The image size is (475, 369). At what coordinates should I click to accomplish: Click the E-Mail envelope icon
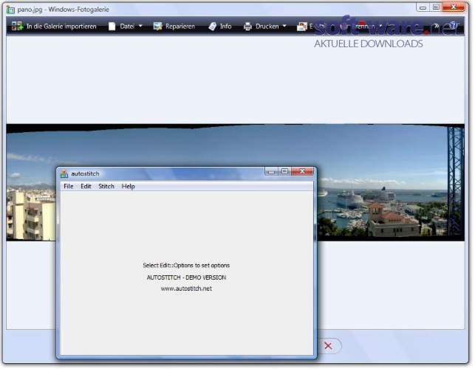click(x=301, y=27)
